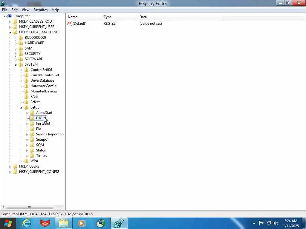Click the MountedDevices folder icon
The width and height of the screenshot is (306, 229).
(26, 91)
